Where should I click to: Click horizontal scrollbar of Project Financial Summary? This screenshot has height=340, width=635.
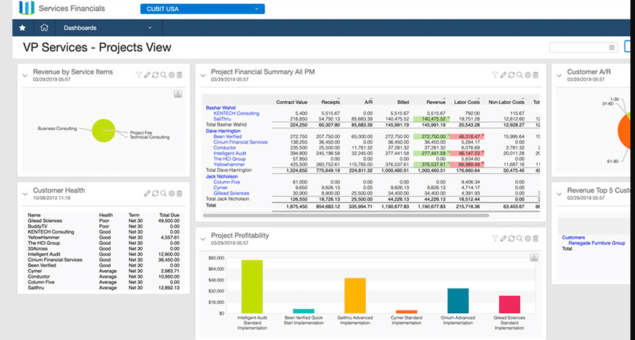346,215
